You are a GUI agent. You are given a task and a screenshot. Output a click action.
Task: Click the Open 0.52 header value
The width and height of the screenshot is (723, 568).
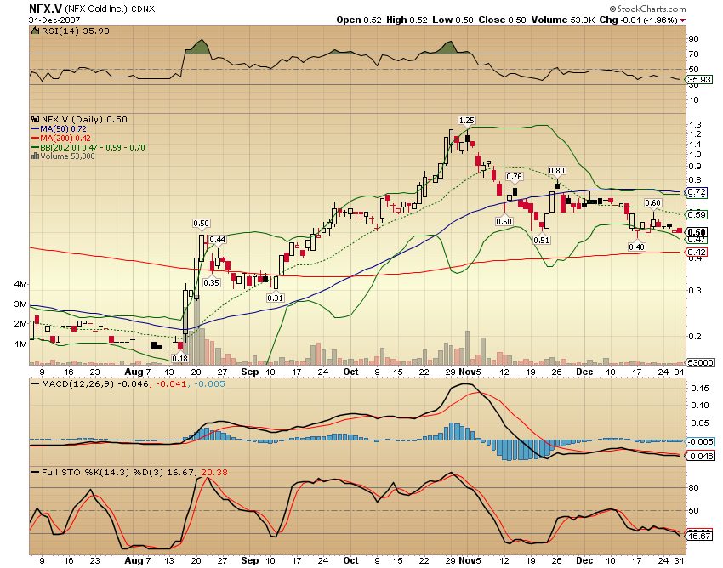point(359,20)
